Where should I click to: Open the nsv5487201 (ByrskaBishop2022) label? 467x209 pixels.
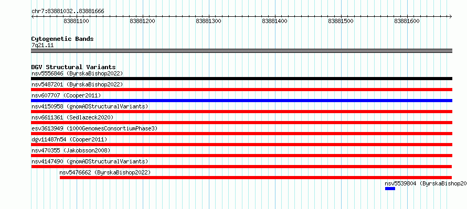pyautogui.click(x=77, y=84)
